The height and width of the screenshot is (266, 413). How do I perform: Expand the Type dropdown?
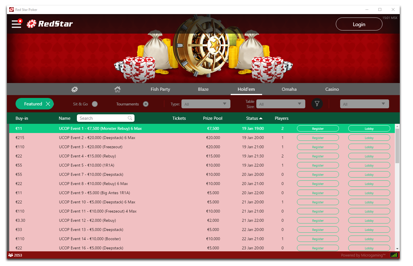206,104
